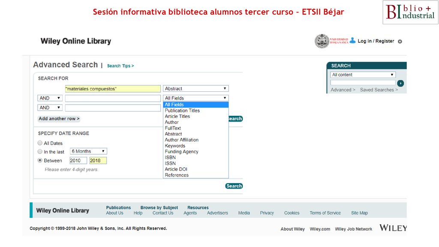Collapse the open All Fields dropdown
Image resolution: width=439 pixels, height=247 pixels.
[x=195, y=98]
